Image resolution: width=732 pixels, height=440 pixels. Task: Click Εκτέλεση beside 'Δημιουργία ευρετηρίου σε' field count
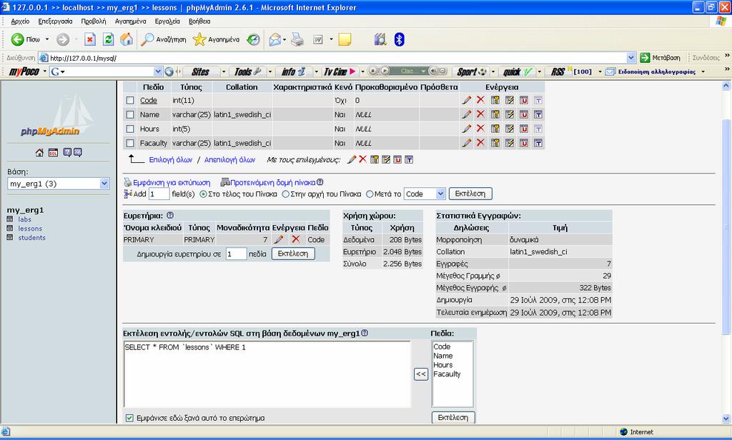(x=292, y=254)
